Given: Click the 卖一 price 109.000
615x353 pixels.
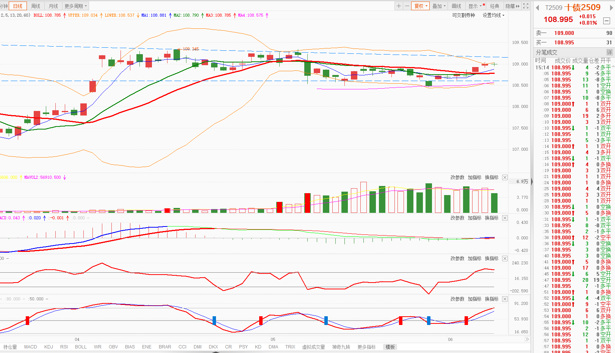Looking at the screenshot, I should (x=564, y=33).
